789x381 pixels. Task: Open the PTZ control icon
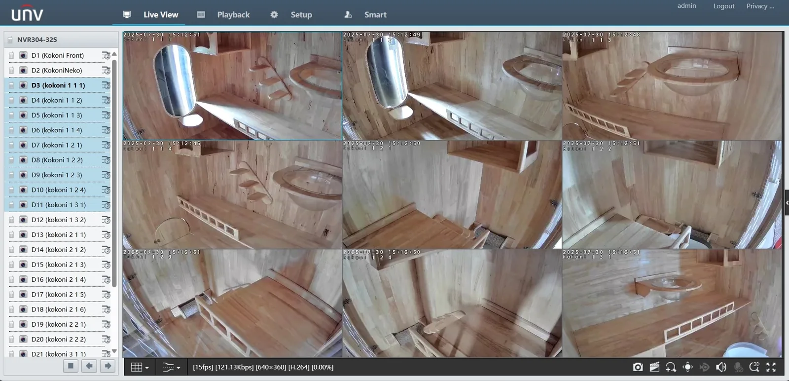[x=687, y=367]
